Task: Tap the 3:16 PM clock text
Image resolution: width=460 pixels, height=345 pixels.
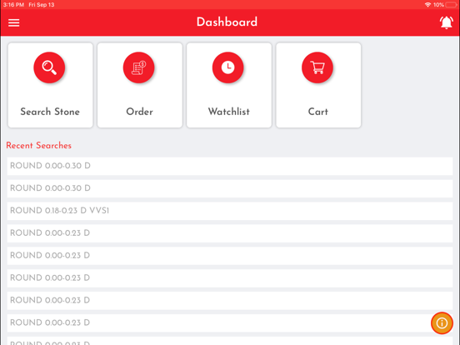Action: point(13,5)
